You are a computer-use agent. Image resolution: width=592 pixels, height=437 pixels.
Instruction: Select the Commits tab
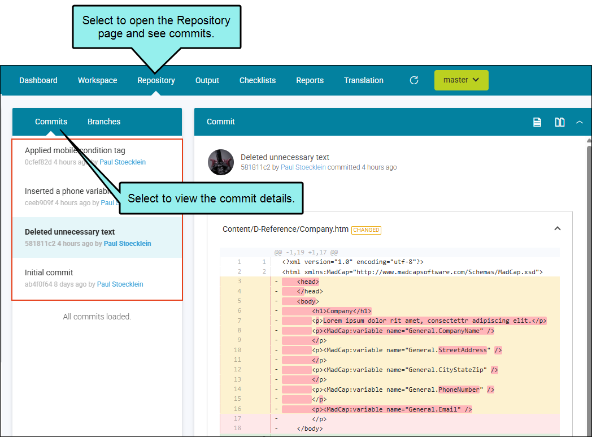tap(51, 122)
